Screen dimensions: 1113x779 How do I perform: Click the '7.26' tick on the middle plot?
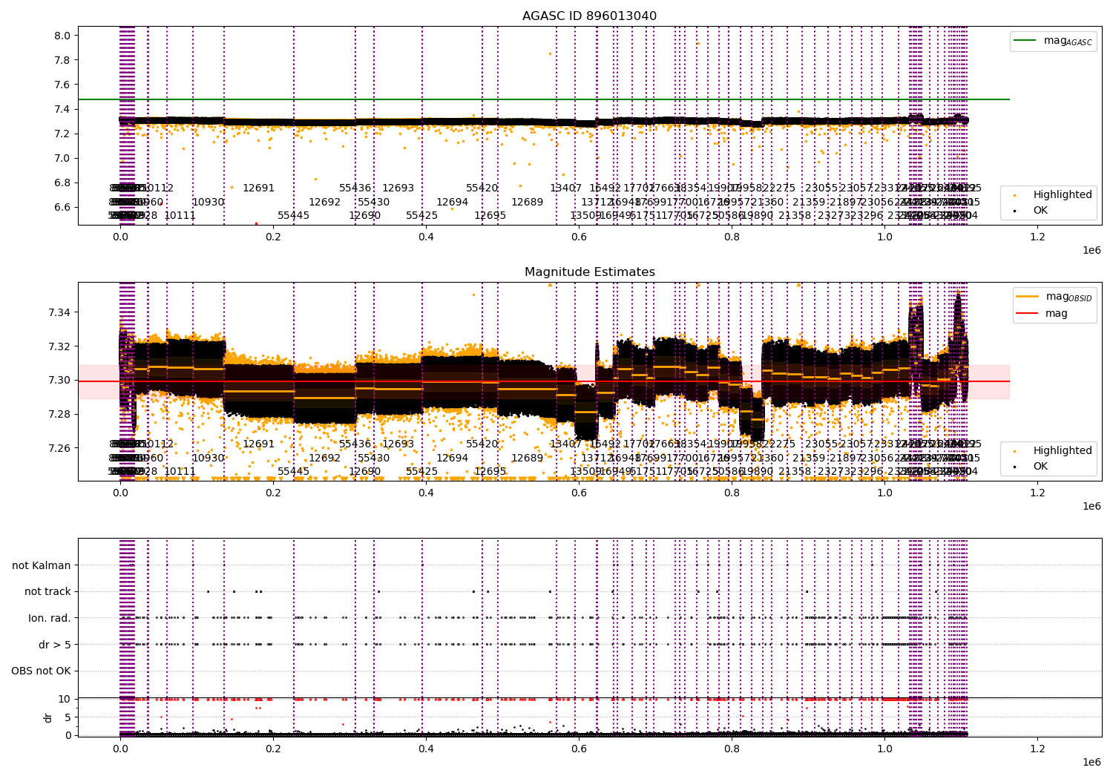click(x=59, y=448)
